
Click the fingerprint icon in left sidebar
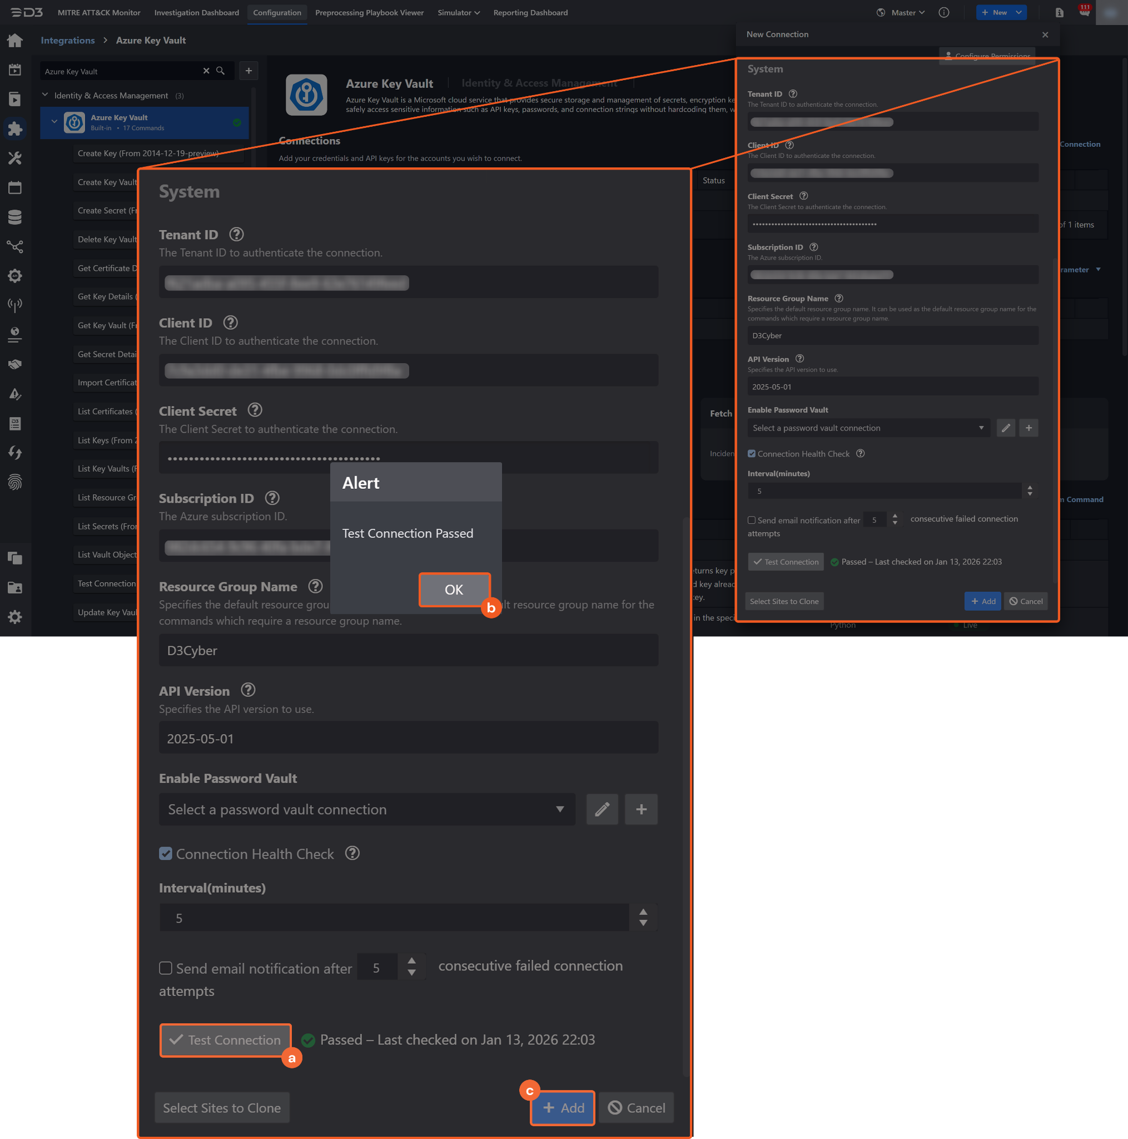click(15, 482)
